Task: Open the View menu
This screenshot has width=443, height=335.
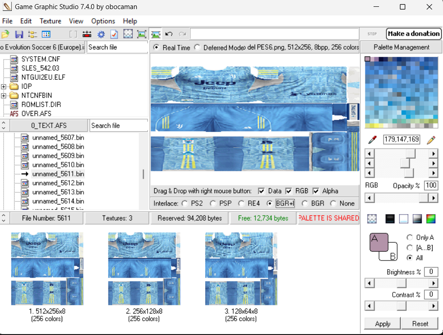Action: [x=76, y=21]
